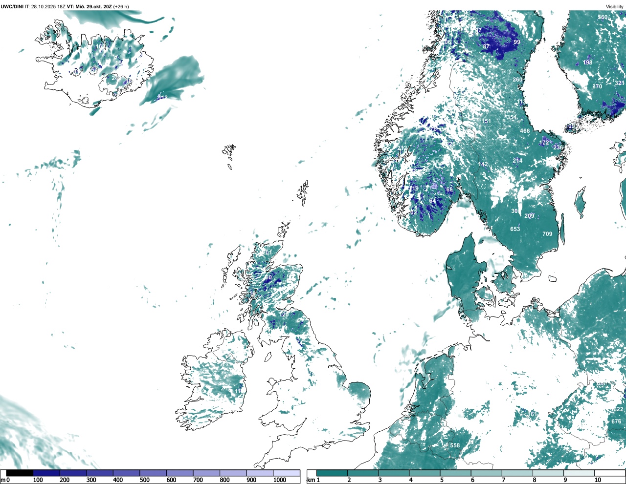Click the "km" unit label on legend
This screenshot has width=626, height=484.
click(311, 480)
